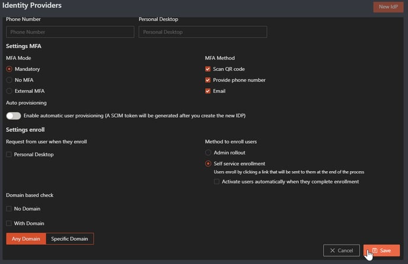The height and width of the screenshot is (264, 408).
Task: Focus the Personal Desktop text field
Action: coord(203,32)
